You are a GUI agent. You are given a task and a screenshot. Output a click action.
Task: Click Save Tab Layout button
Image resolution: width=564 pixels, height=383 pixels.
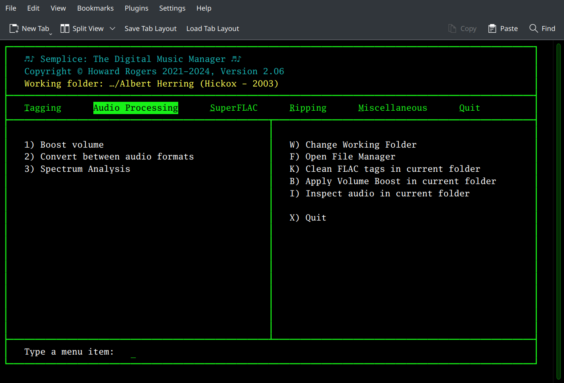tap(150, 28)
